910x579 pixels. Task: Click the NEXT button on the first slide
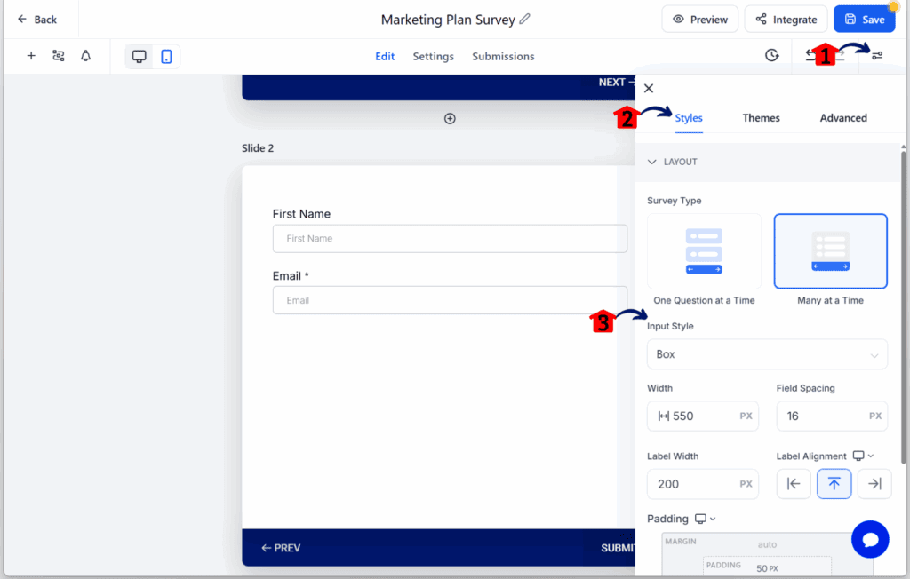617,83
